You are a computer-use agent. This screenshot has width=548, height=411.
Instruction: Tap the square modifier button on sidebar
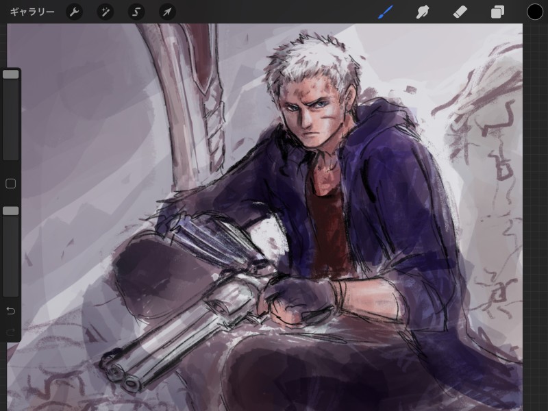click(x=11, y=184)
